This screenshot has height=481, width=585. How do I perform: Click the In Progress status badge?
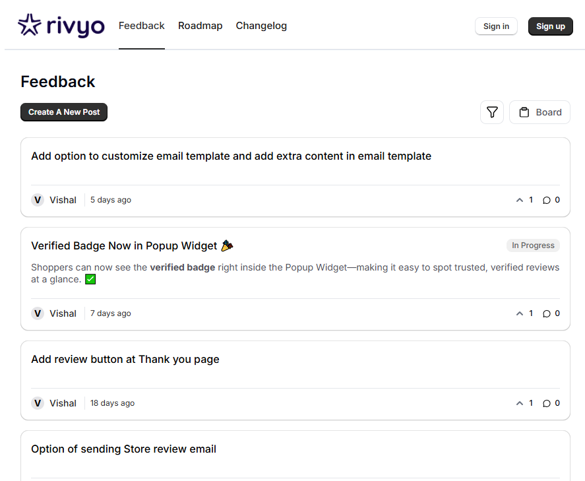click(533, 245)
